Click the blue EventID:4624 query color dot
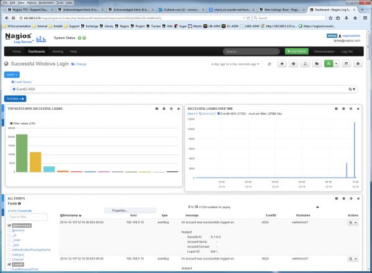372x273 pixels. 13,89
